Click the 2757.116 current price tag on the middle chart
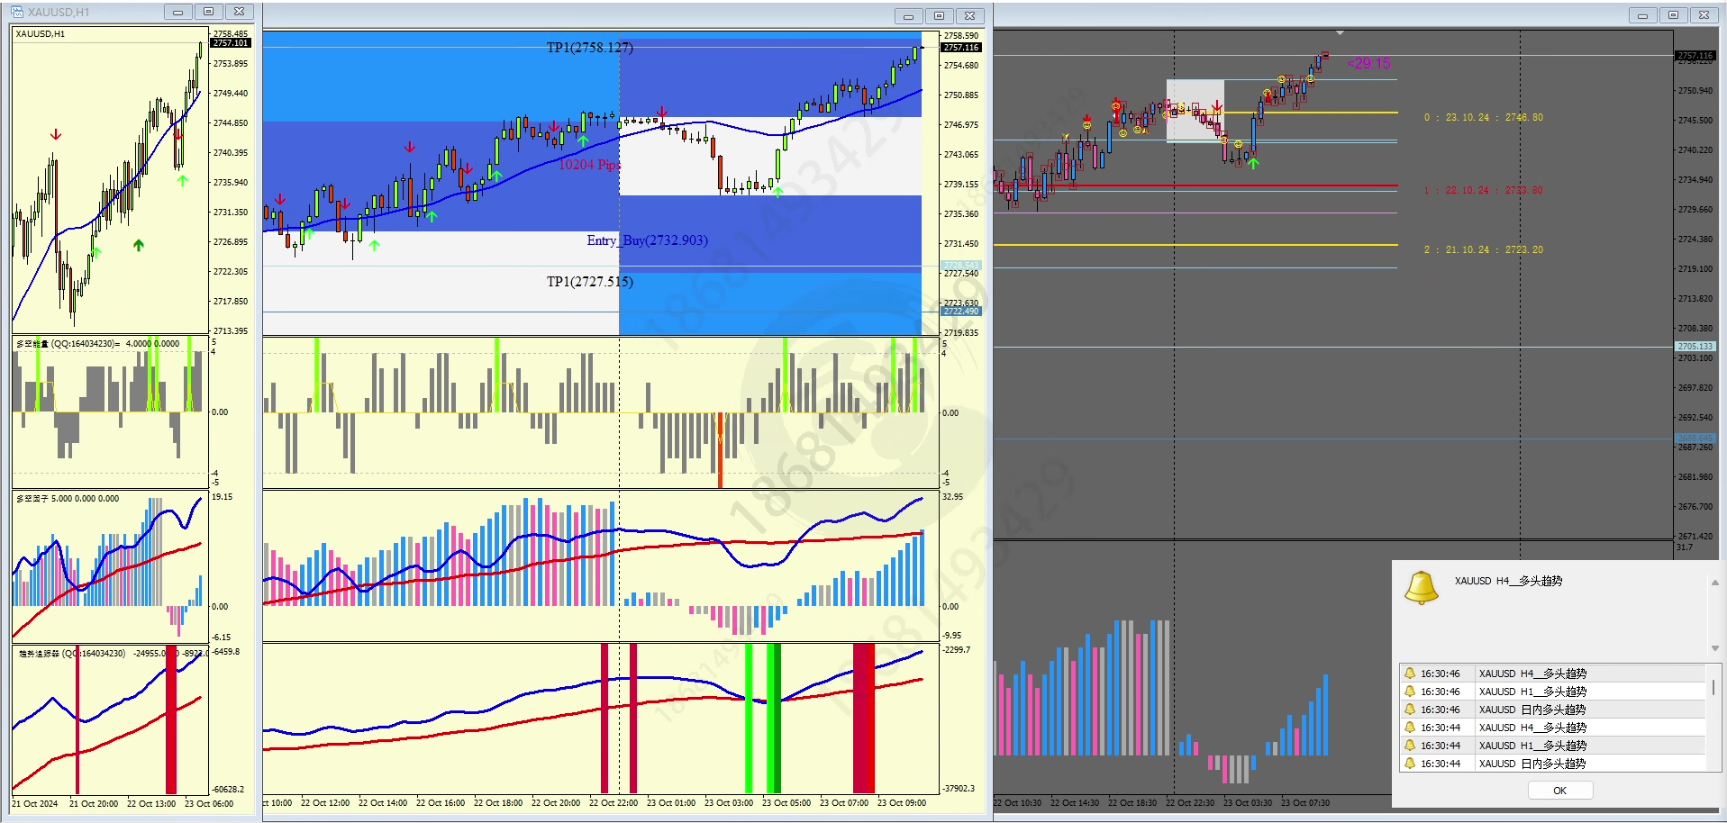This screenshot has height=823, width=1727. (x=961, y=47)
